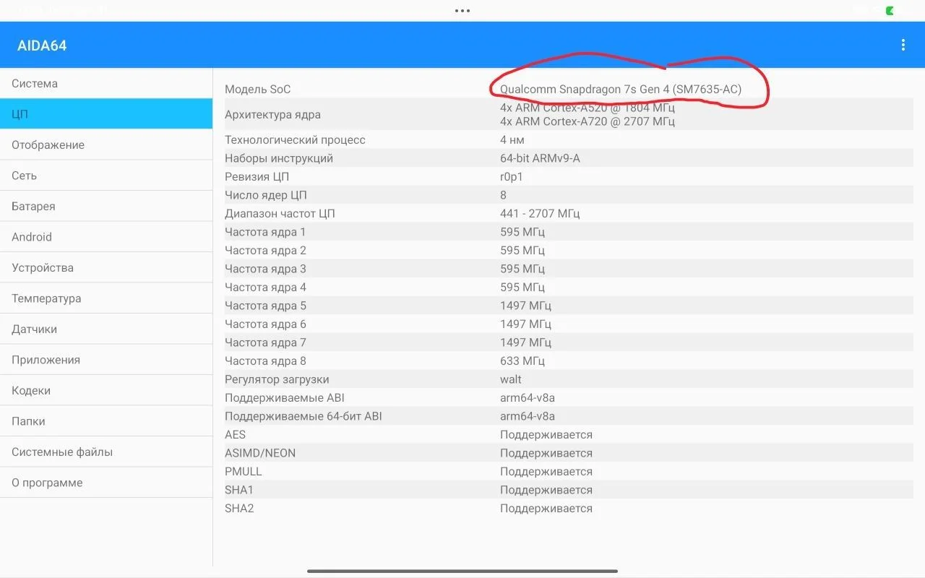
Task: Open the Системные файлы section
Action: [x=106, y=452]
